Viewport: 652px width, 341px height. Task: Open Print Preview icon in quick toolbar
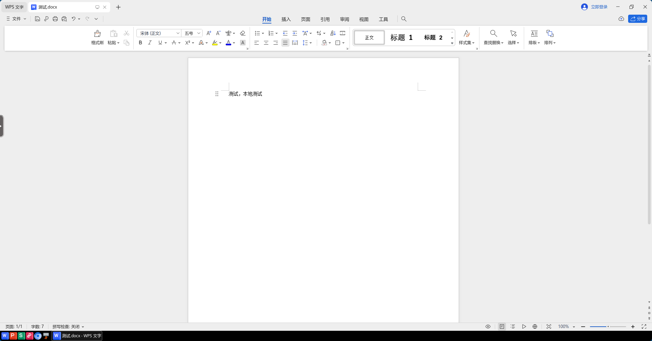[x=64, y=19]
